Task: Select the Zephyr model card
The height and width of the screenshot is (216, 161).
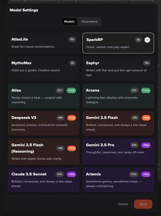Action: point(118,69)
